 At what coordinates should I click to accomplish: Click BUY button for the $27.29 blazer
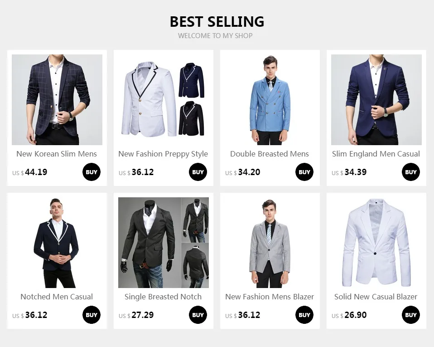click(198, 315)
